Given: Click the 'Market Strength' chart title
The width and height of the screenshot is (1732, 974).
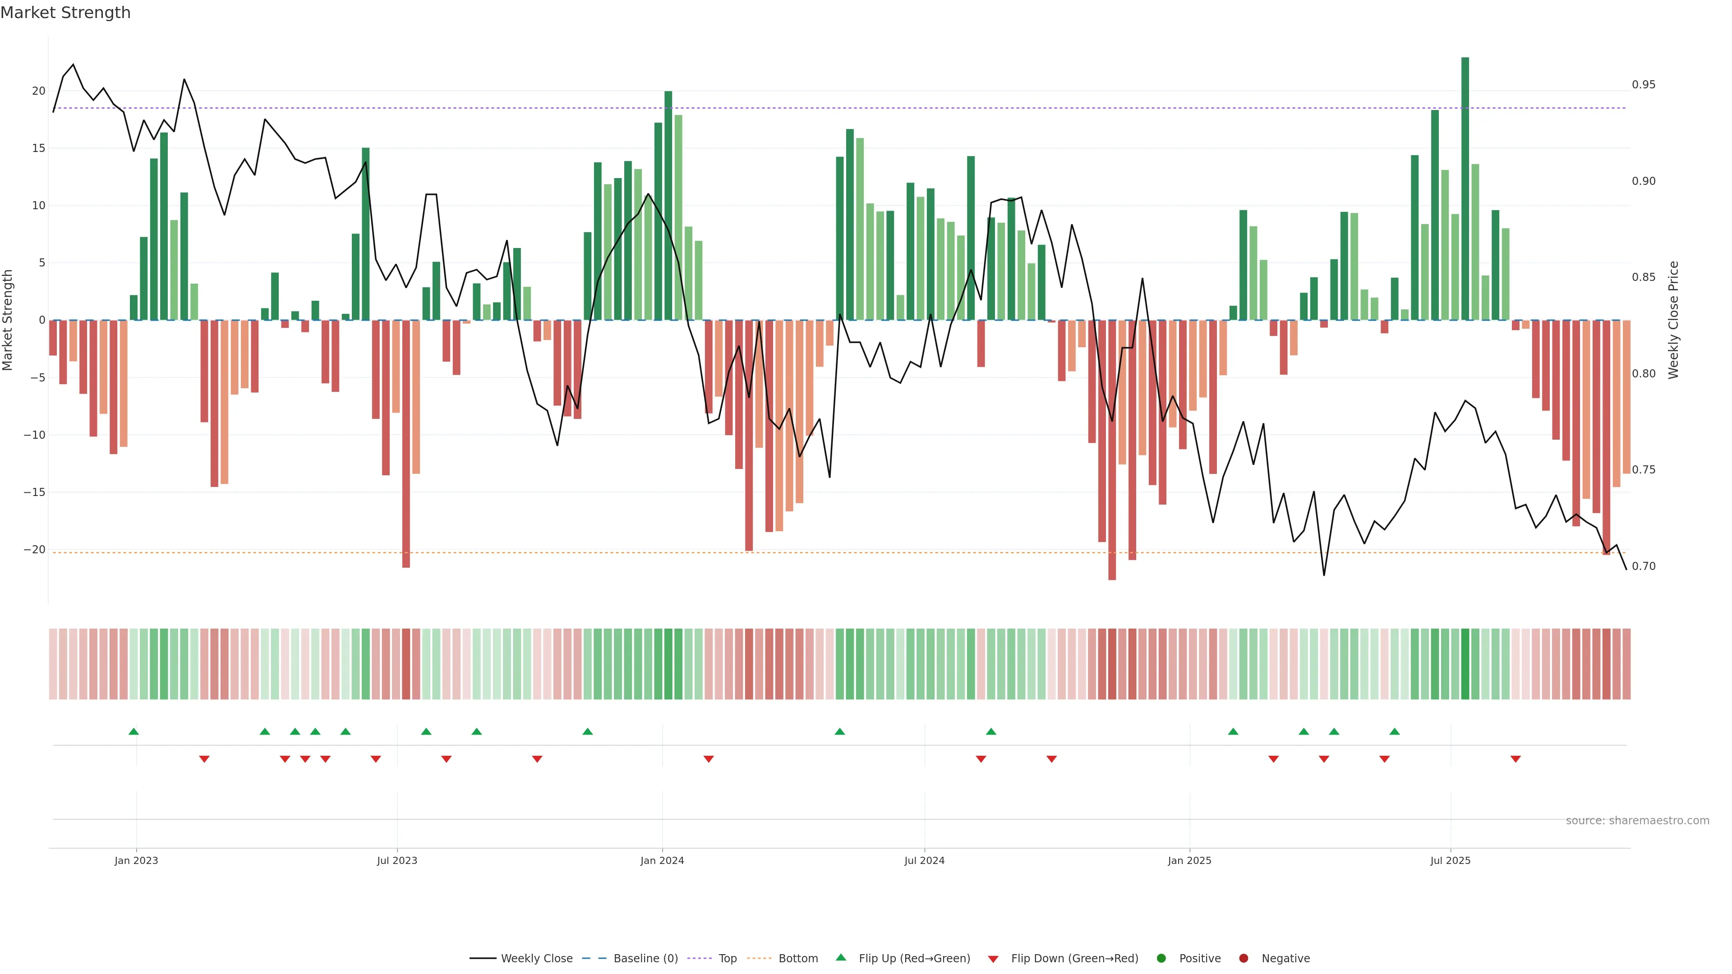Looking at the screenshot, I should coord(65,13).
